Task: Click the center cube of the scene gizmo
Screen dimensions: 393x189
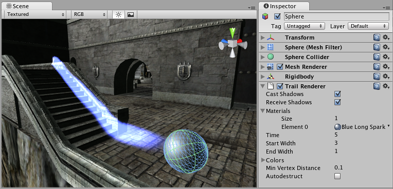Action: 233,43
